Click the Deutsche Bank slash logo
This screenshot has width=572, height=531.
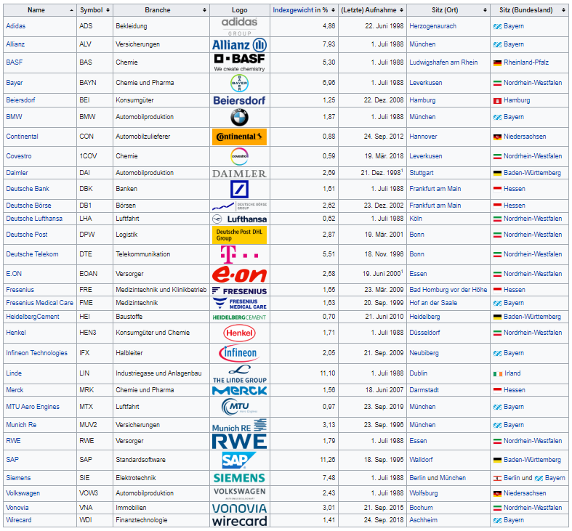(239, 190)
